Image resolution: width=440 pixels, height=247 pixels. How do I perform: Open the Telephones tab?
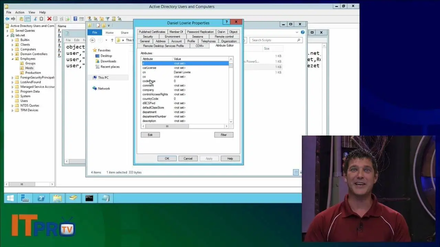pos(208,41)
